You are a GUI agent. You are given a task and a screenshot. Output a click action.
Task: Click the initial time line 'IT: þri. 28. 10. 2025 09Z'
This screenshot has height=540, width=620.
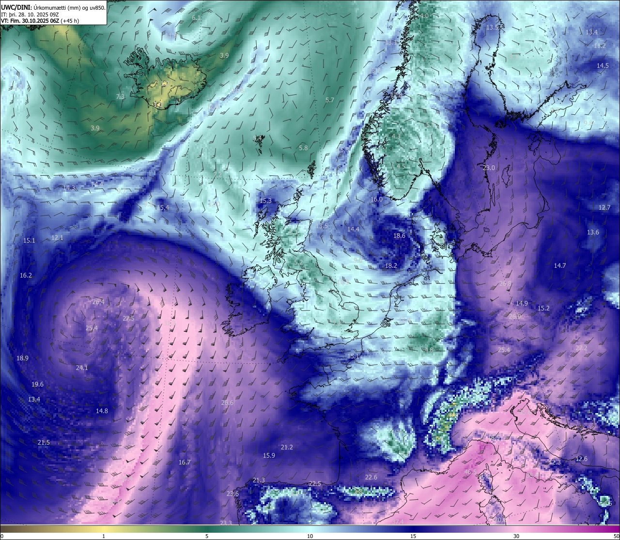point(30,14)
